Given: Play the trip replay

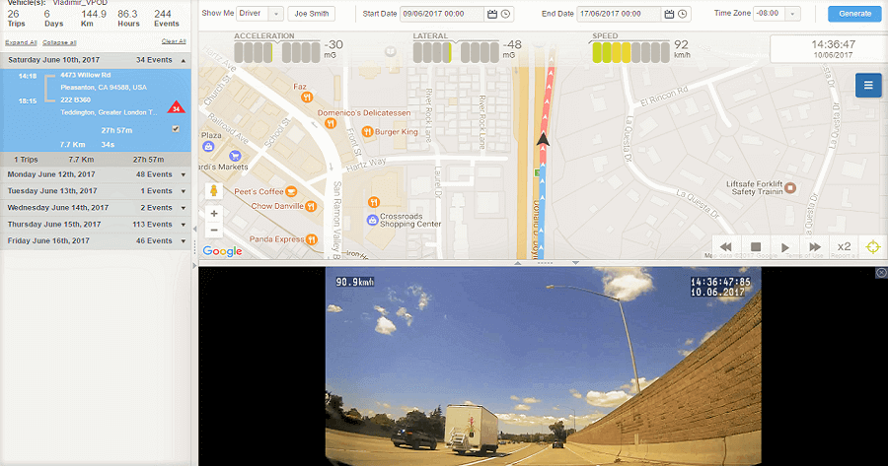Looking at the screenshot, I should coord(785,247).
